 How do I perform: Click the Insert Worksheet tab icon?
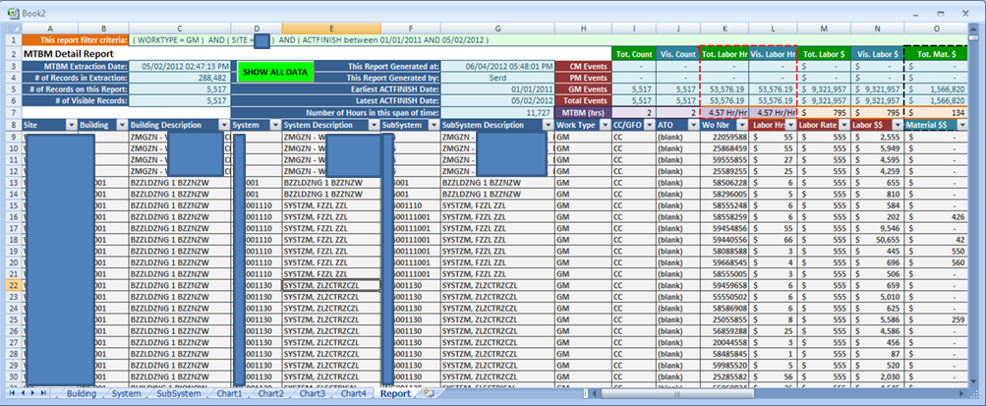point(430,393)
